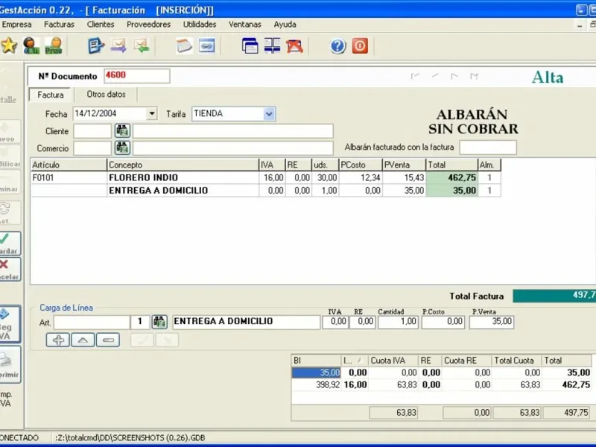Sort by the I... column header arrow

tap(359, 361)
